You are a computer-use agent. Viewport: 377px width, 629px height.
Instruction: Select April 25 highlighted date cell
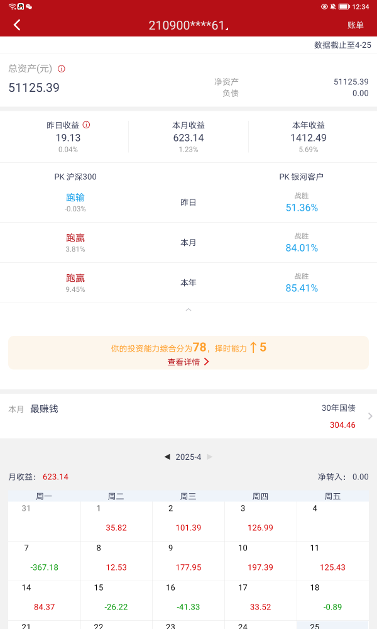click(x=332, y=625)
